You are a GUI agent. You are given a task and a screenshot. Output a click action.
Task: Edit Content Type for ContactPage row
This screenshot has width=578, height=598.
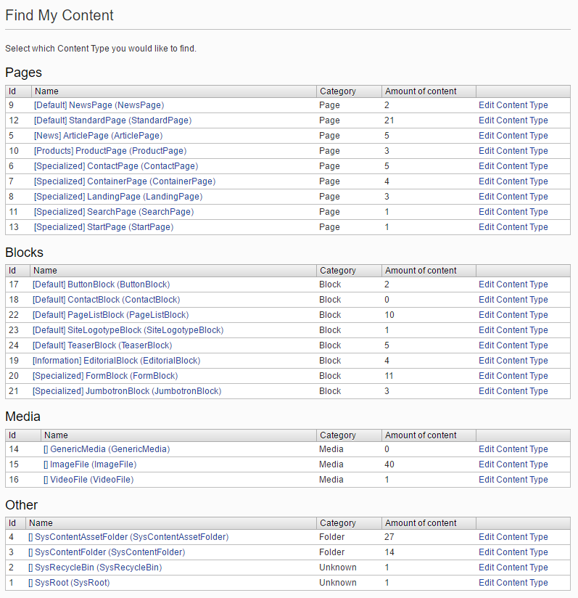click(x=513, y=166)
